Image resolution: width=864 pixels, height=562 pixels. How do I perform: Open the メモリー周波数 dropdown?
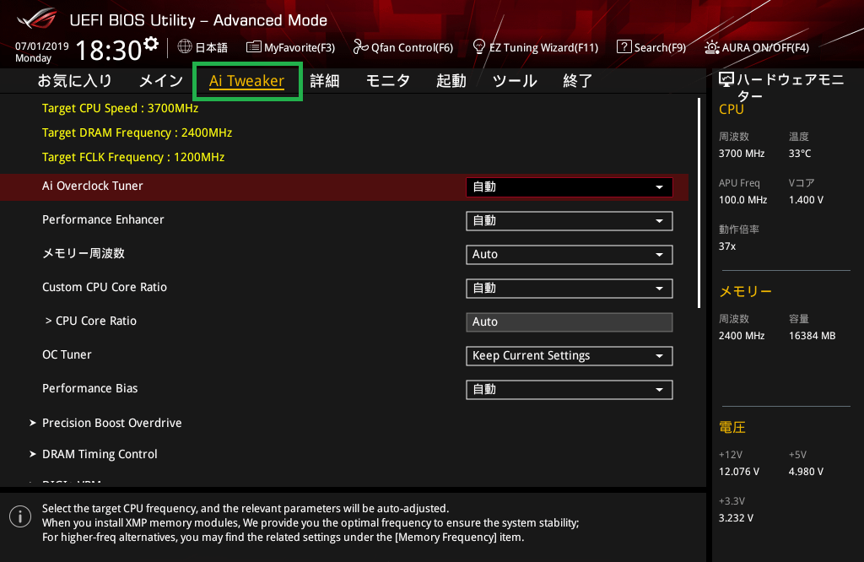coord(570,255)
